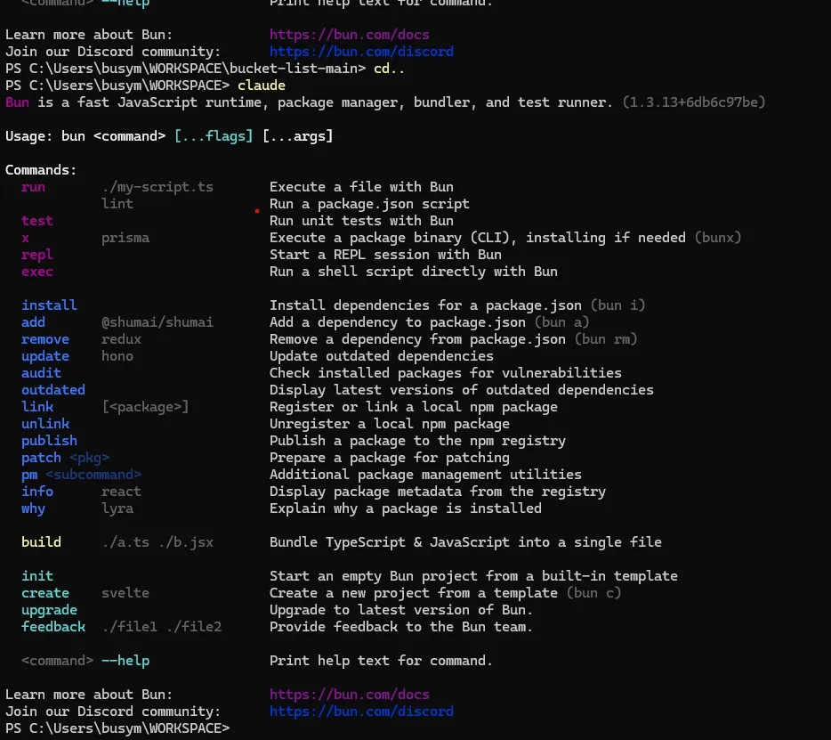Click the 'run' command name
Screen dimensions: 831x740
coord(34,187)
